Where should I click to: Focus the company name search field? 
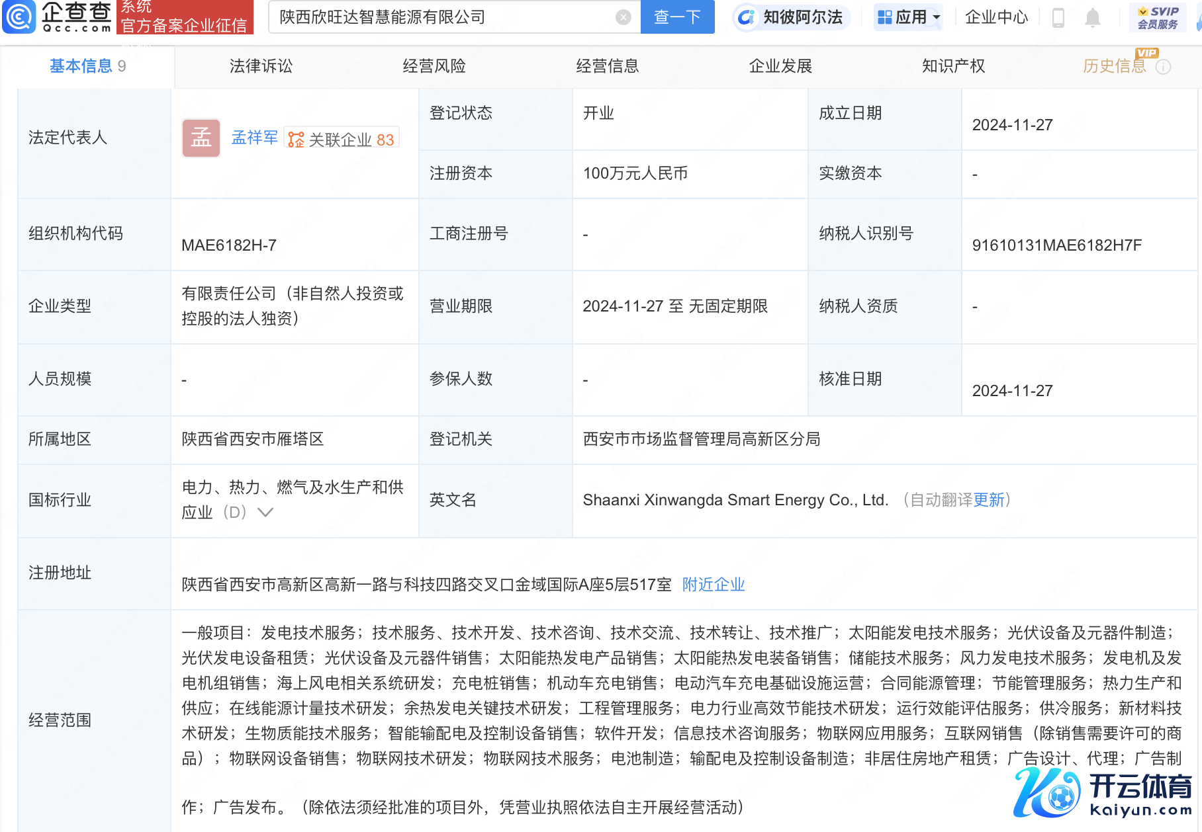tap(443, 17)
